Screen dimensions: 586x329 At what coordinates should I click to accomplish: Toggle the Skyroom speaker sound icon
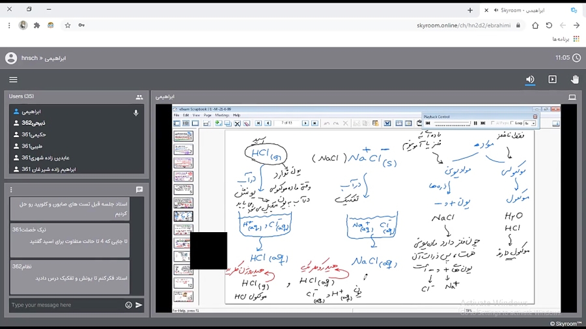click(530, 79)
